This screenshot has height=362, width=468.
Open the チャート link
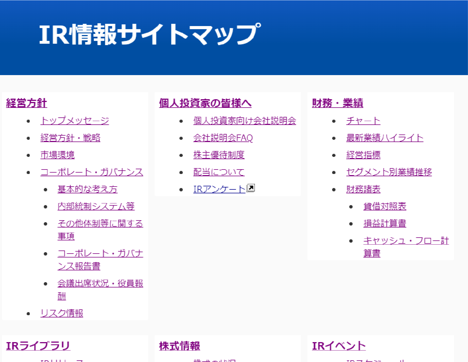(363, 121)
